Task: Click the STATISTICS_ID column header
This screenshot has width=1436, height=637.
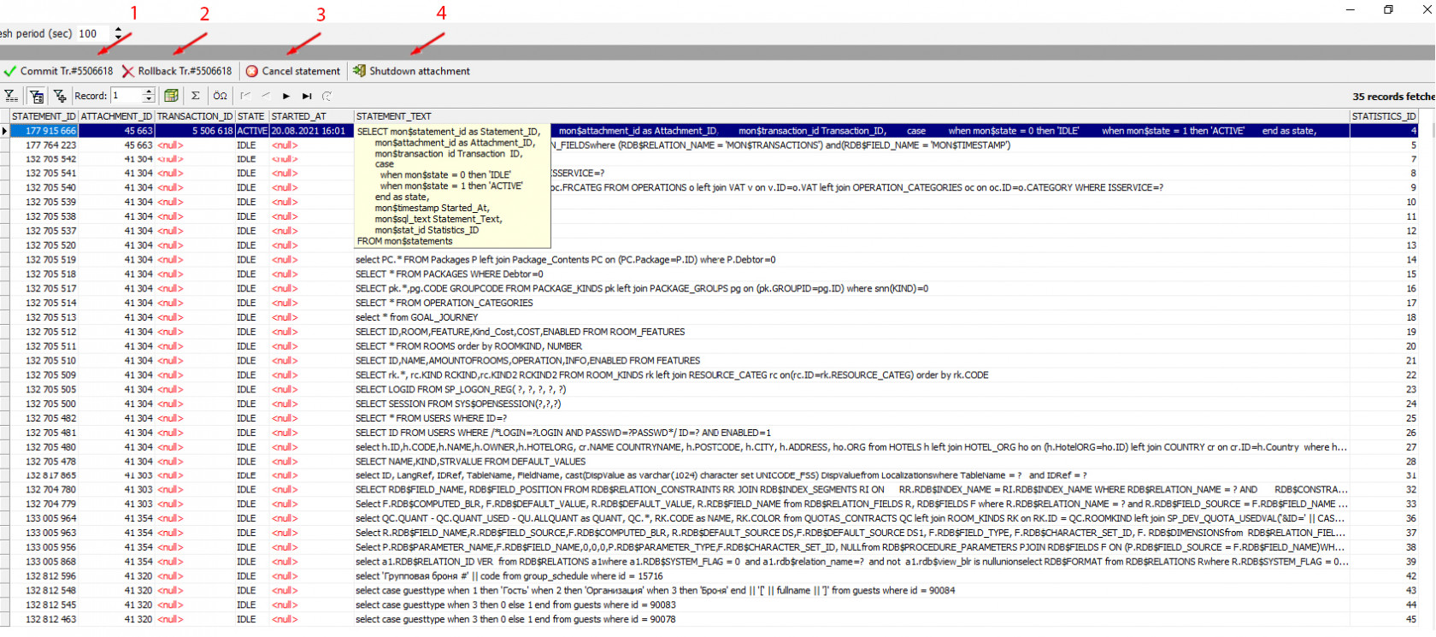Action: point(1385,116)
